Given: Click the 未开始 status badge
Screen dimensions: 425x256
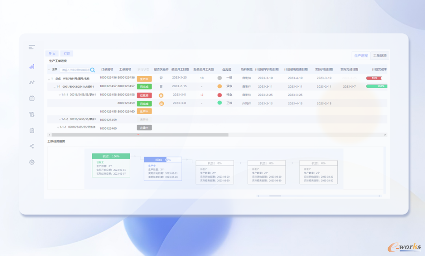Looking at the screenshot, I should coord(144,119).
